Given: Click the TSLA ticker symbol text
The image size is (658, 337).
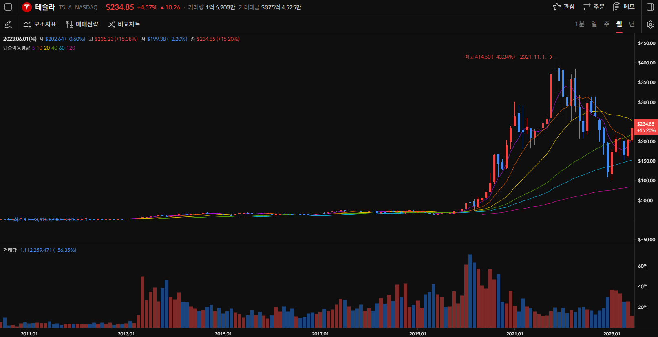Looking at the screenshot, I should (65, 7).
